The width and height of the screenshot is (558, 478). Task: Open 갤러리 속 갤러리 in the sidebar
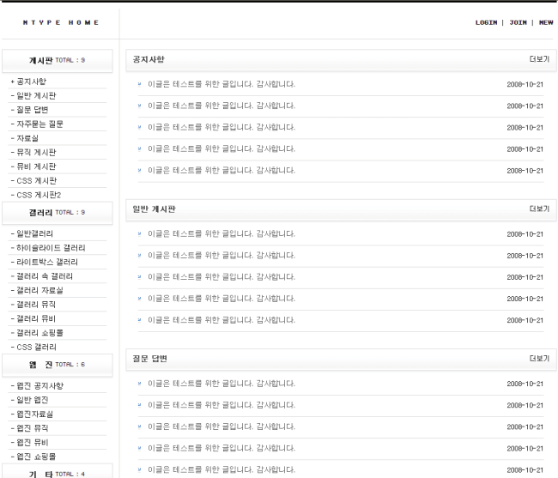tap(45, 276)
